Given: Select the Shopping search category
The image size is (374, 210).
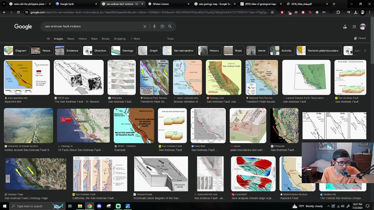Looking at the screenshot, I should [120, 39].
